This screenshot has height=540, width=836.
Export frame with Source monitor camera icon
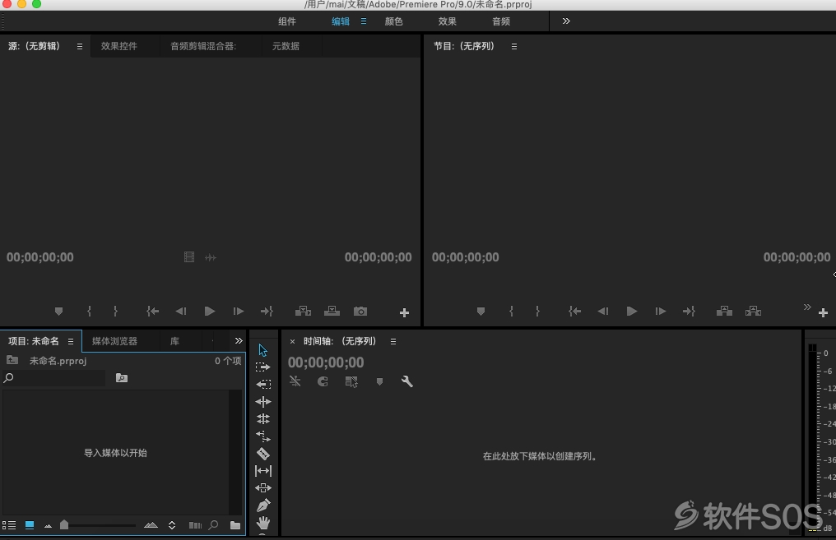click(360, 311)
